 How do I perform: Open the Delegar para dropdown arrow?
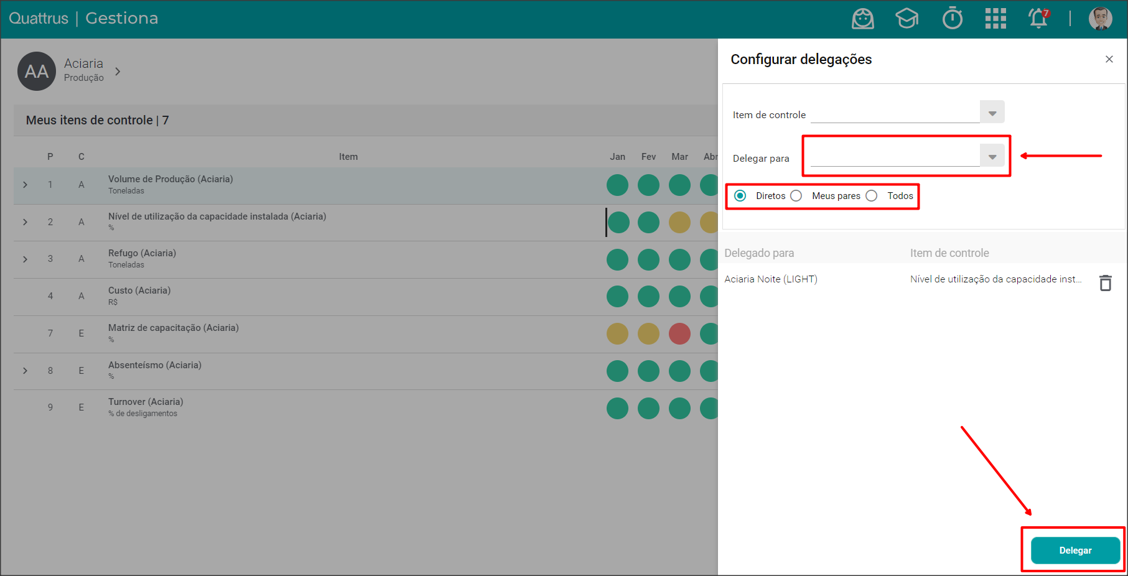click(992, 156)
